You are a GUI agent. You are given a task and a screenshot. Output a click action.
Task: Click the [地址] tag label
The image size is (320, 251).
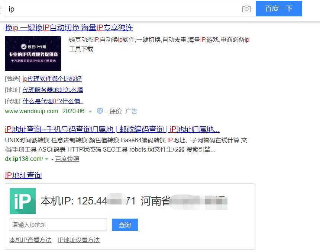coord(13,90)
